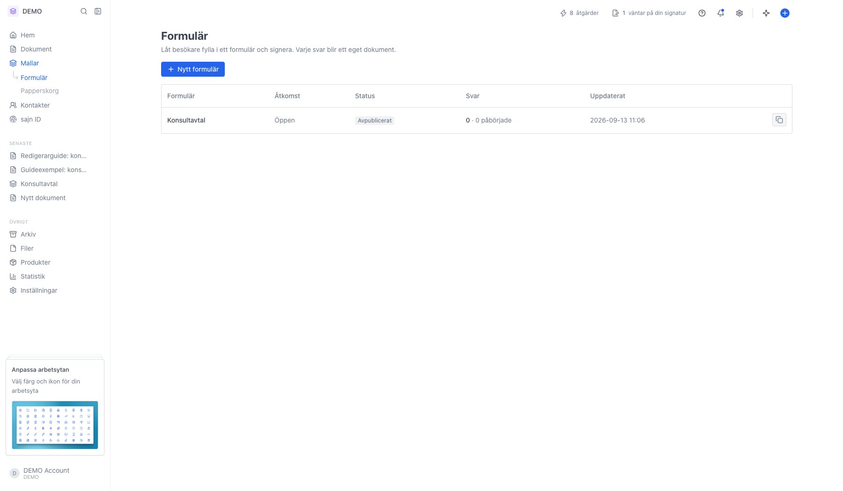This screenshot has height=491, width=843.
Task: Open the search magnifier icon in sidebar
Action: [x=84, y=11]
